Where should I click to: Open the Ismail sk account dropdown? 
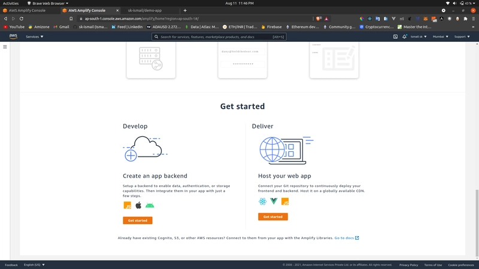(x=419, y=36)
